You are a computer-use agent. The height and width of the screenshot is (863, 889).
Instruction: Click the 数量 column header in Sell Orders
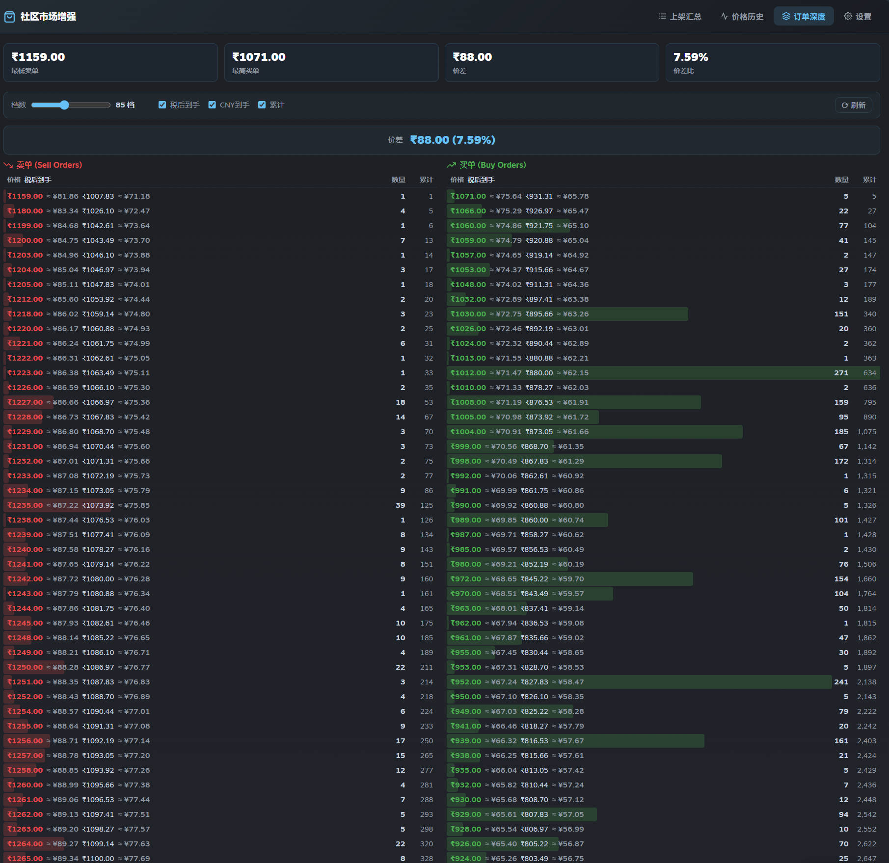(x=399, y=180)
